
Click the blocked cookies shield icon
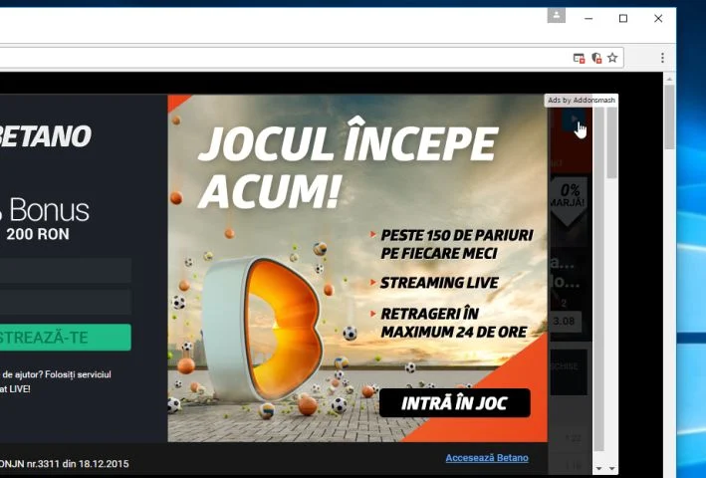(x=596, y=58)
